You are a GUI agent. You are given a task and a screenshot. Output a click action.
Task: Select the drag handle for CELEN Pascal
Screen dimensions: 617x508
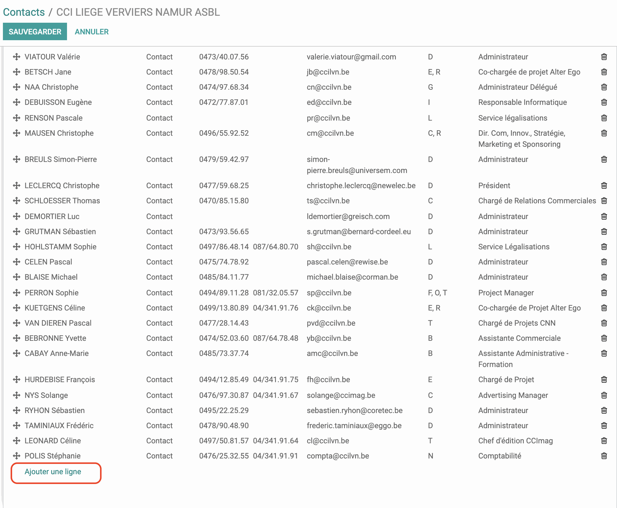[x=17, y=262]
